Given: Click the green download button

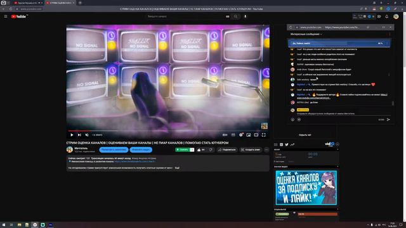Looking at the screenshot, I should click(x=183, y=149).
